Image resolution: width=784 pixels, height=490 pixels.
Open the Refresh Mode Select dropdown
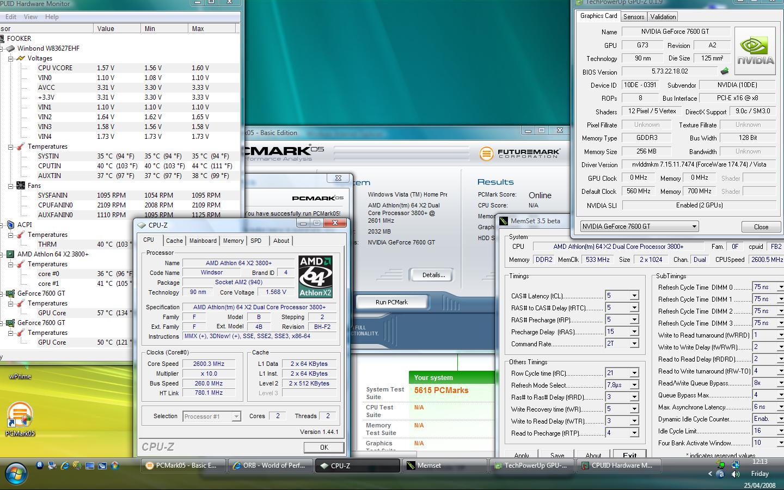pos(634,385)
